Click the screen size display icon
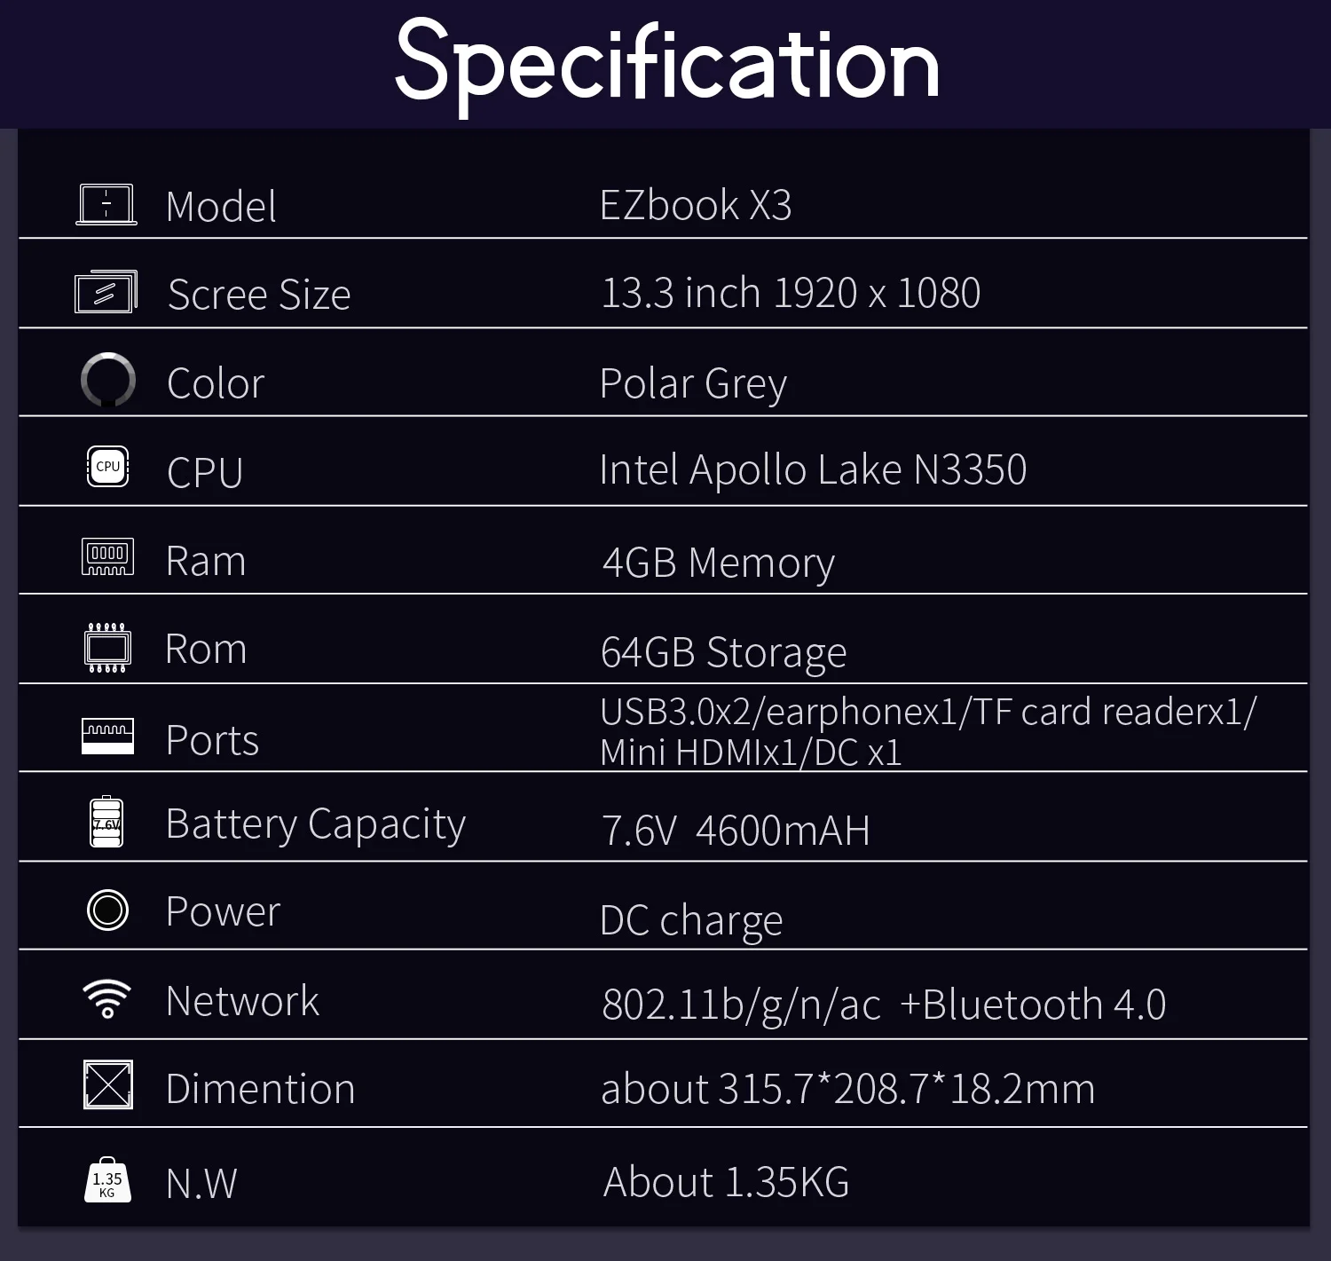 pos(106,292)
